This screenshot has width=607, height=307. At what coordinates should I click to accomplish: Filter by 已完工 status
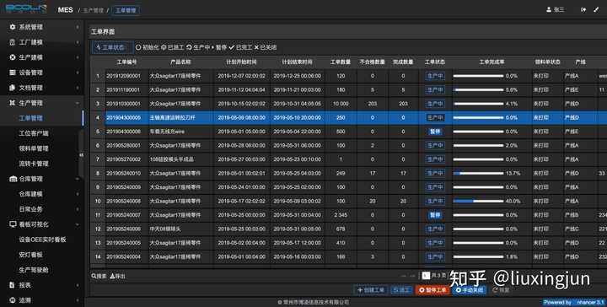240,47
